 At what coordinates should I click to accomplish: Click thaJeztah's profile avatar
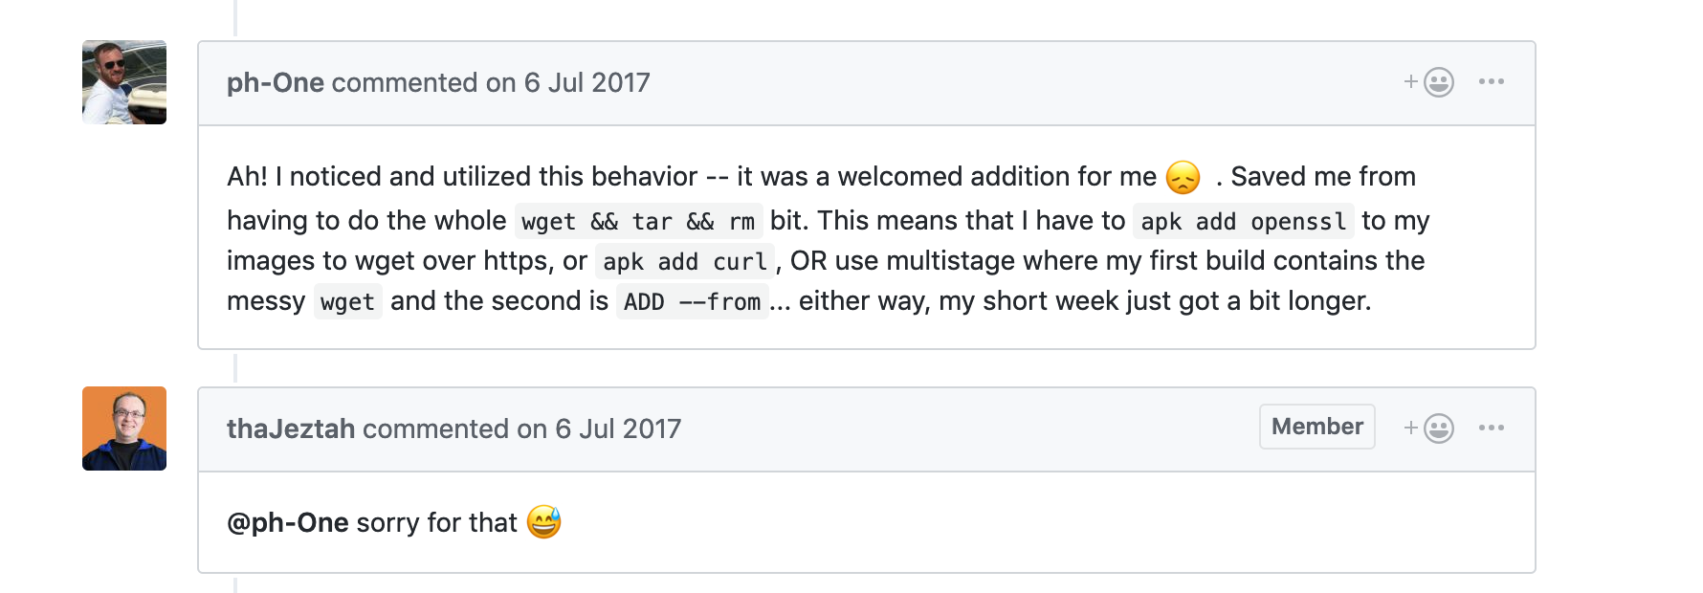pyautogui.click(x=124, y=428)
